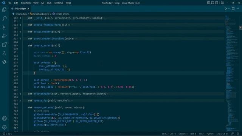Viewport: 242px width, 136px height.
Task: Click the create_assets function name on line 669
Action: (43, 46)
